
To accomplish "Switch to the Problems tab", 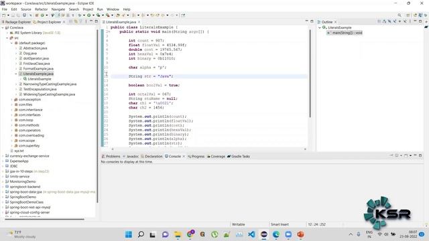I will 111,156.
